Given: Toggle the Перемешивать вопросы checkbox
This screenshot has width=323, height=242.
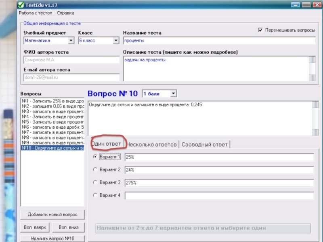Looking at the screenshot, I should [x=260, y=30].
